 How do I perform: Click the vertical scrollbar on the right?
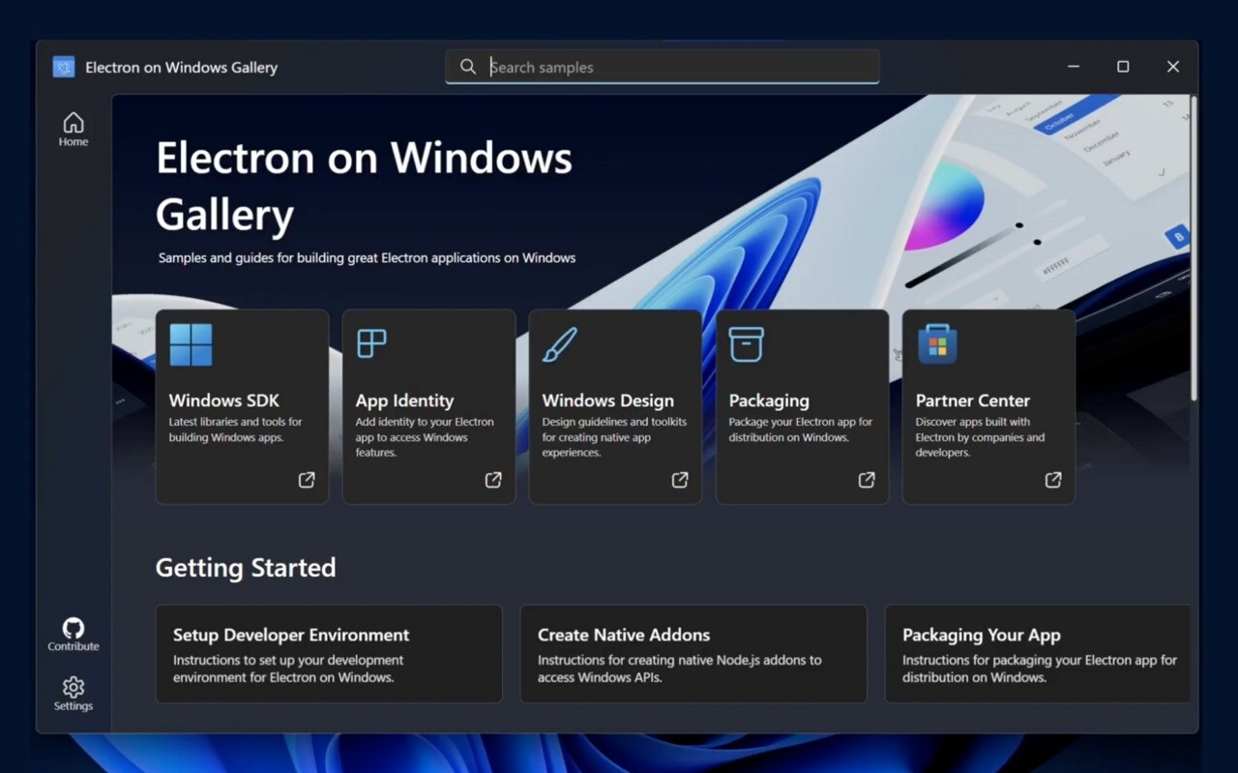click(x=1194, y=248)
